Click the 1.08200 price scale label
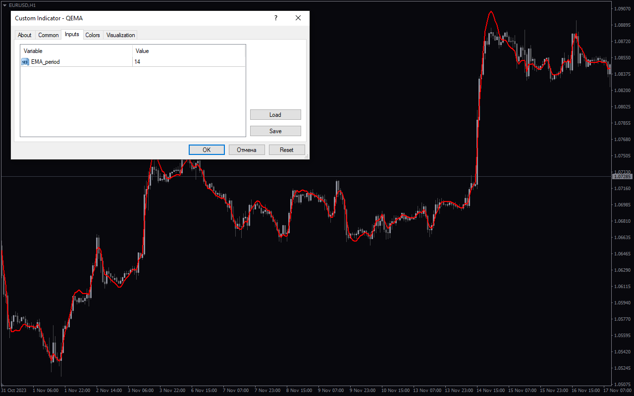This screenshot has height=396, width=634. (x=623, y=91)
